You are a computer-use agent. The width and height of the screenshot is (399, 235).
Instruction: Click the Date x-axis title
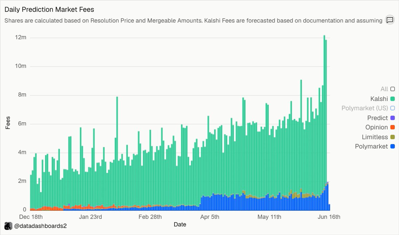[x=180, y=224]
